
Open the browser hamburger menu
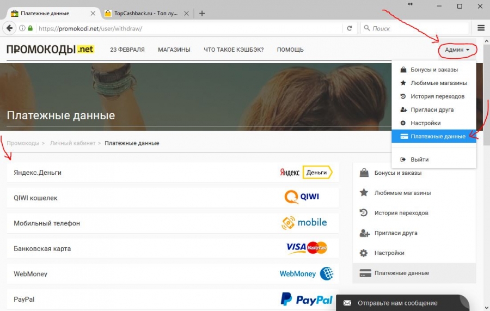tap(481, 28)
